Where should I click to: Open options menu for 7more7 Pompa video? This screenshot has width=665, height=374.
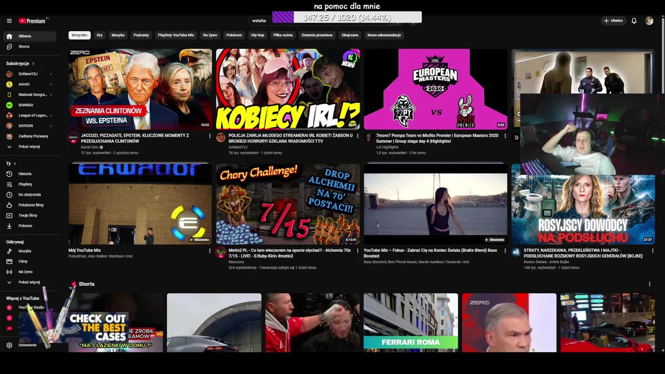505,136
